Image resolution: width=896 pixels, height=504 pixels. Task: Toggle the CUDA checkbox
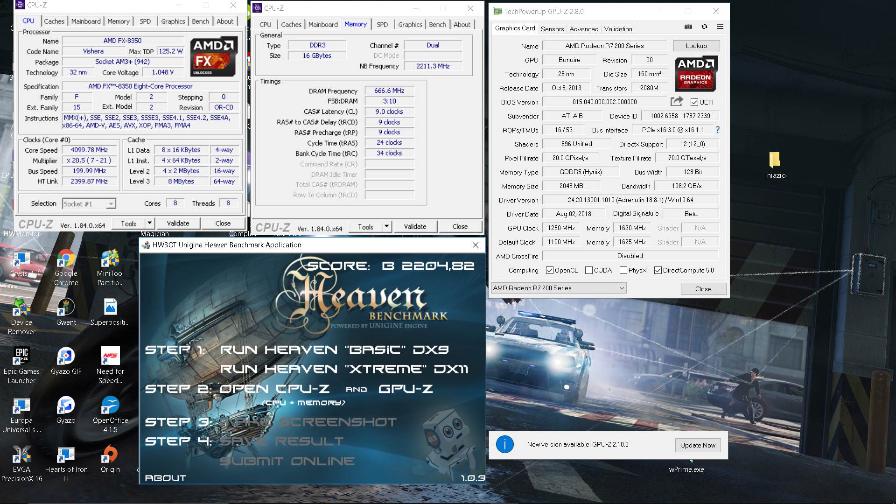click(x=589, y=270)
